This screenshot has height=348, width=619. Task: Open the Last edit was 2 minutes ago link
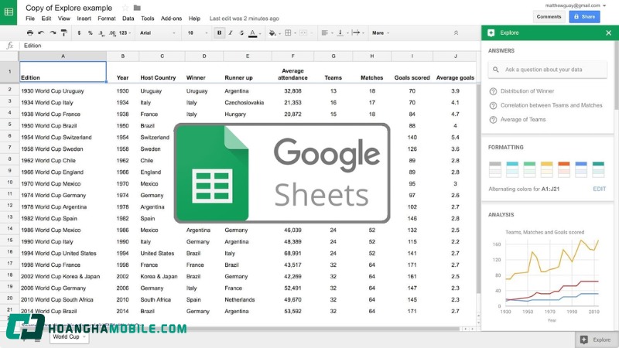point(244,19)
